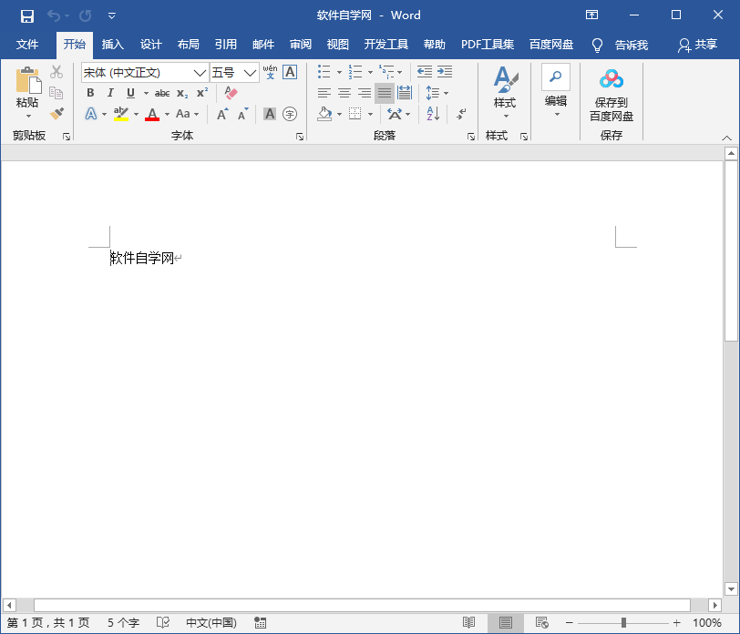This screenshot has width=740, height=634.
Task: Open the 文件 menu
Action: click(28, 44)
